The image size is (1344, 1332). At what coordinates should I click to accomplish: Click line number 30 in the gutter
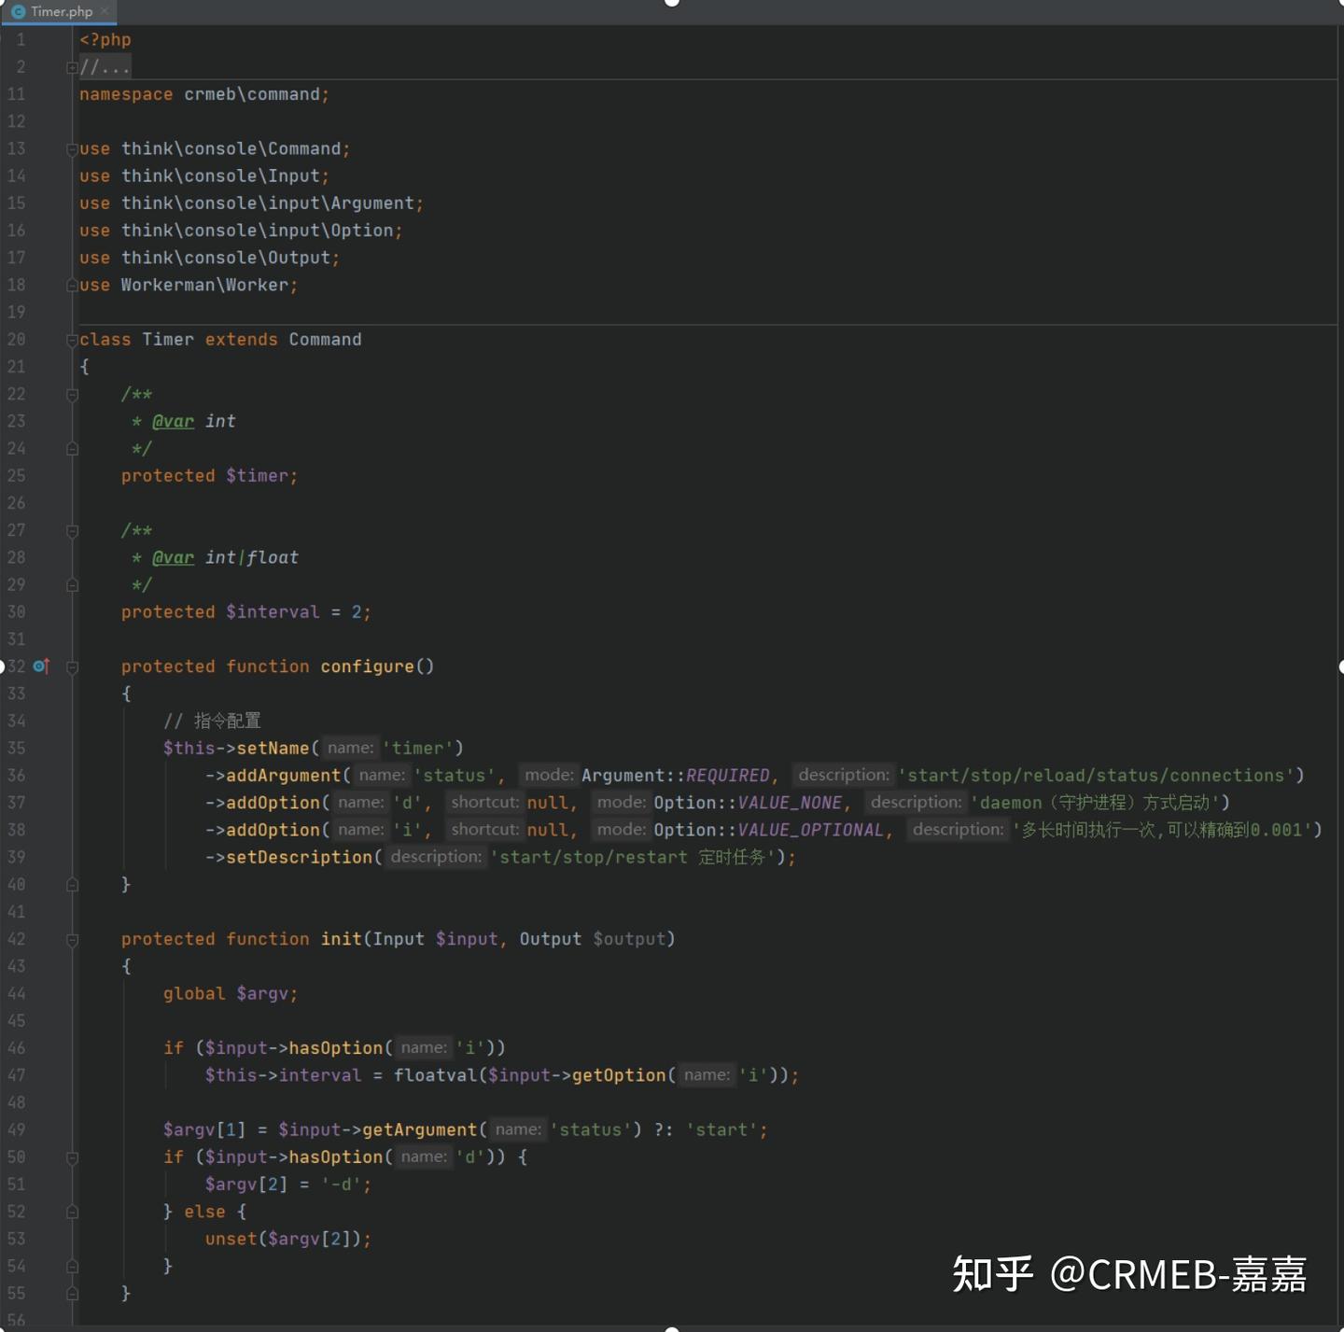[x=17, y=611]
